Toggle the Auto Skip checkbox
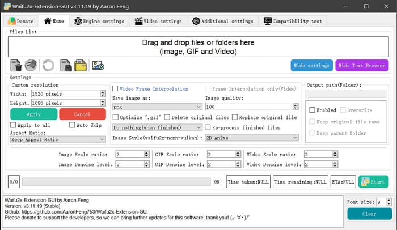 [72, 125]
